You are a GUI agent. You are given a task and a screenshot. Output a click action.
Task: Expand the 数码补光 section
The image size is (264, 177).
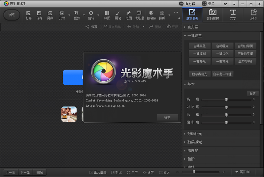coord(194,134)
